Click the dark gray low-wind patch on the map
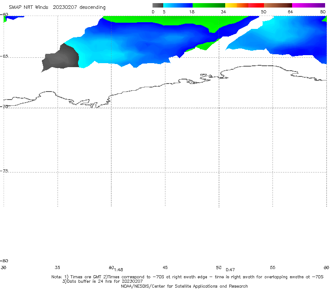330x289 pixels. [61, 58]
